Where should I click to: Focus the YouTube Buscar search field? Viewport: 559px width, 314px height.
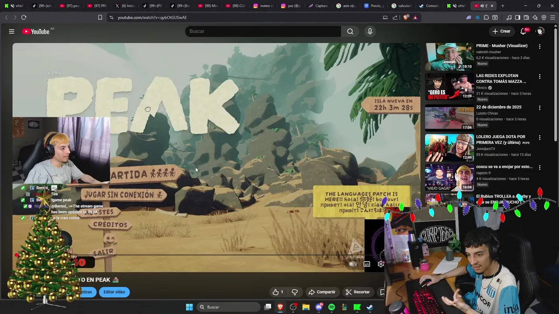(x=263, y=31)
